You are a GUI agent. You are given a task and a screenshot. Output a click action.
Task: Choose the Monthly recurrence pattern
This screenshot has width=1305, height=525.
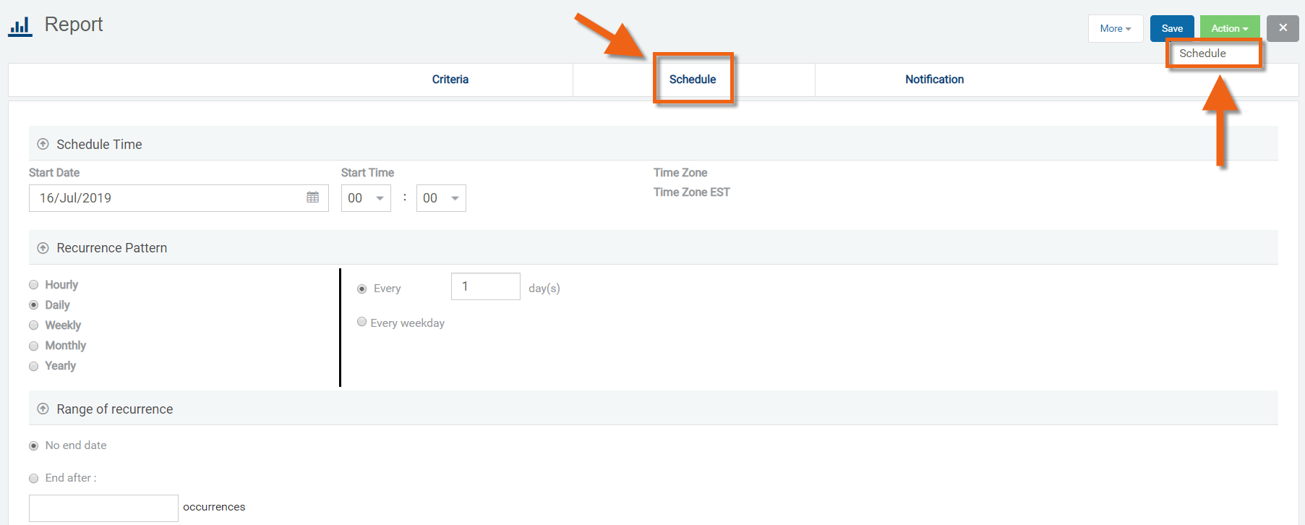(x=34, y=346)
